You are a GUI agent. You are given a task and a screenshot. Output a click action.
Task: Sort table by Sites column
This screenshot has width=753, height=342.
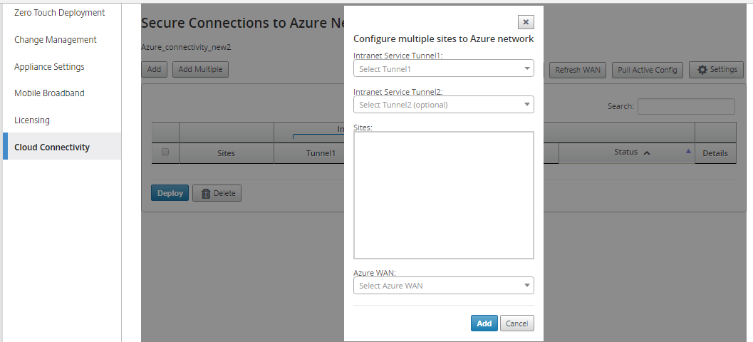point(227,153)
